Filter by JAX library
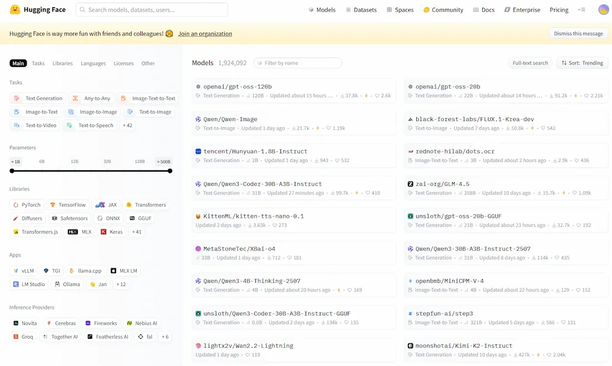Viewport: 612px width, 366px height. [106, 204]
